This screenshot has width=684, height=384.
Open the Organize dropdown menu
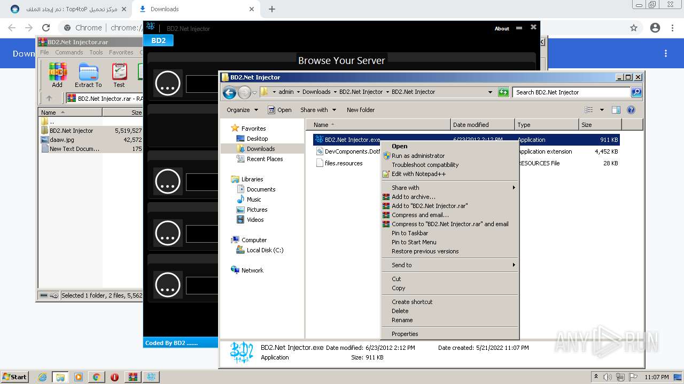242,110
